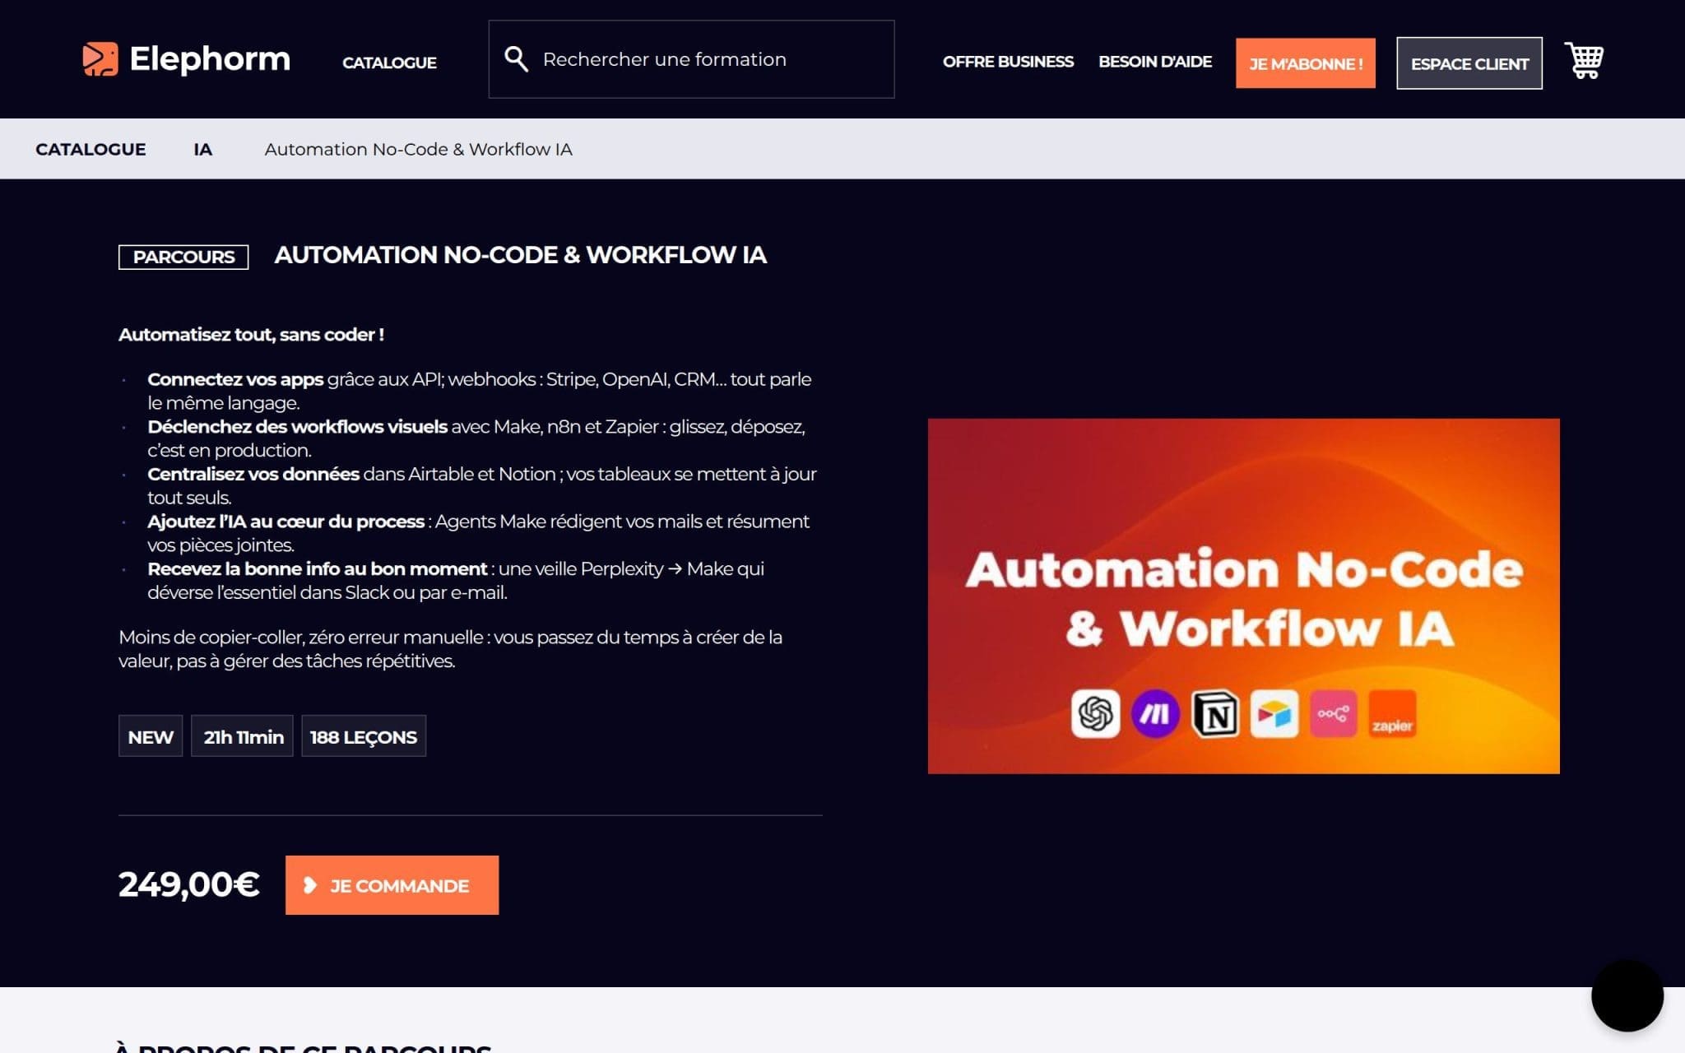The width and height of the screenshot is (1685, 1053).
Task: Click the JE COMMANDE order button
Action: tap(392, 885)
